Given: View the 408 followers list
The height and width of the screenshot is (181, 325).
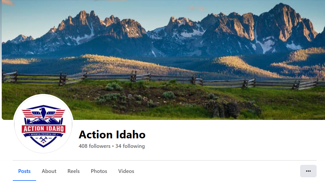Looking at the screenshot, I should (x=95, y=146).
